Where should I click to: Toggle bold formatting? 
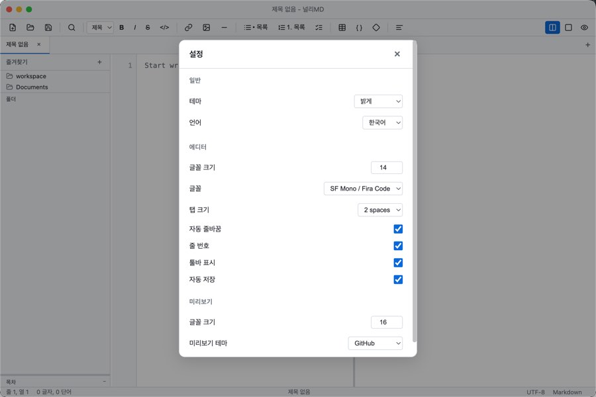click(x=122, y=27)
